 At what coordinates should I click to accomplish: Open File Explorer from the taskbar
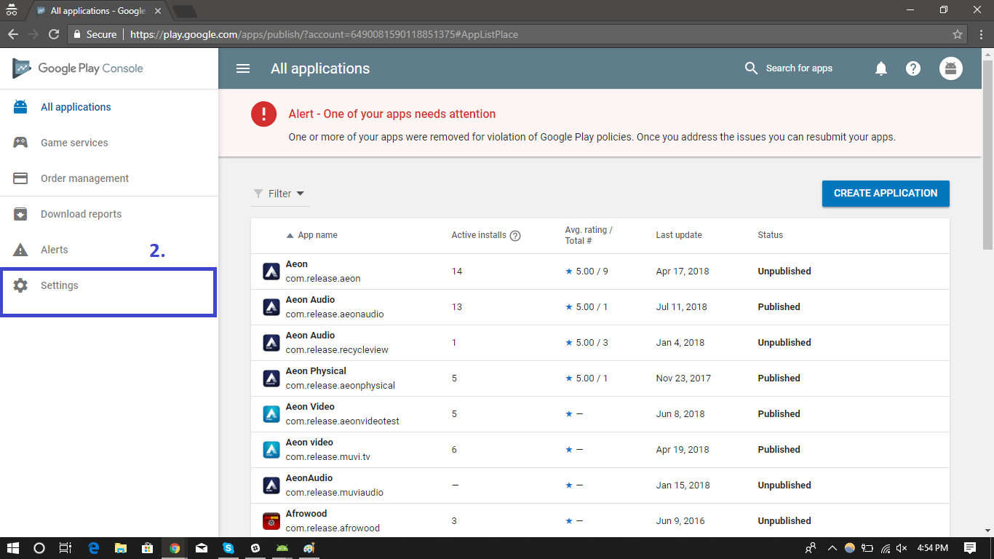click(x=121, y=548)
